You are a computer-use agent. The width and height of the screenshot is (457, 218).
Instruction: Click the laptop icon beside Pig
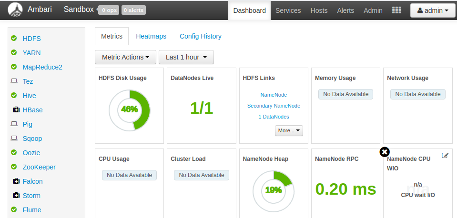[14, 124]
